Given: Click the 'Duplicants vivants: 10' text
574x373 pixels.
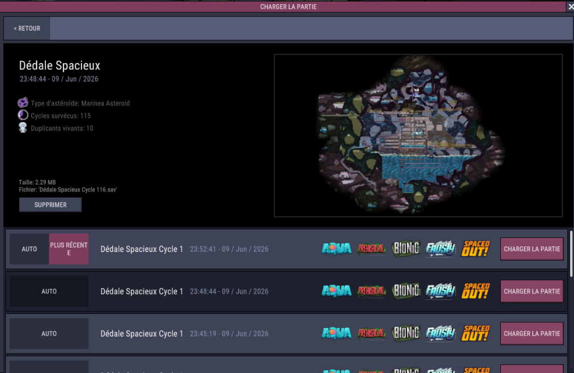Looking at the screenshot, I should [x=62, y=128].
